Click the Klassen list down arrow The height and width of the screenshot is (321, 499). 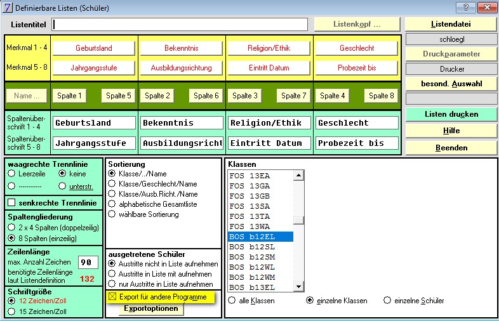298,287
